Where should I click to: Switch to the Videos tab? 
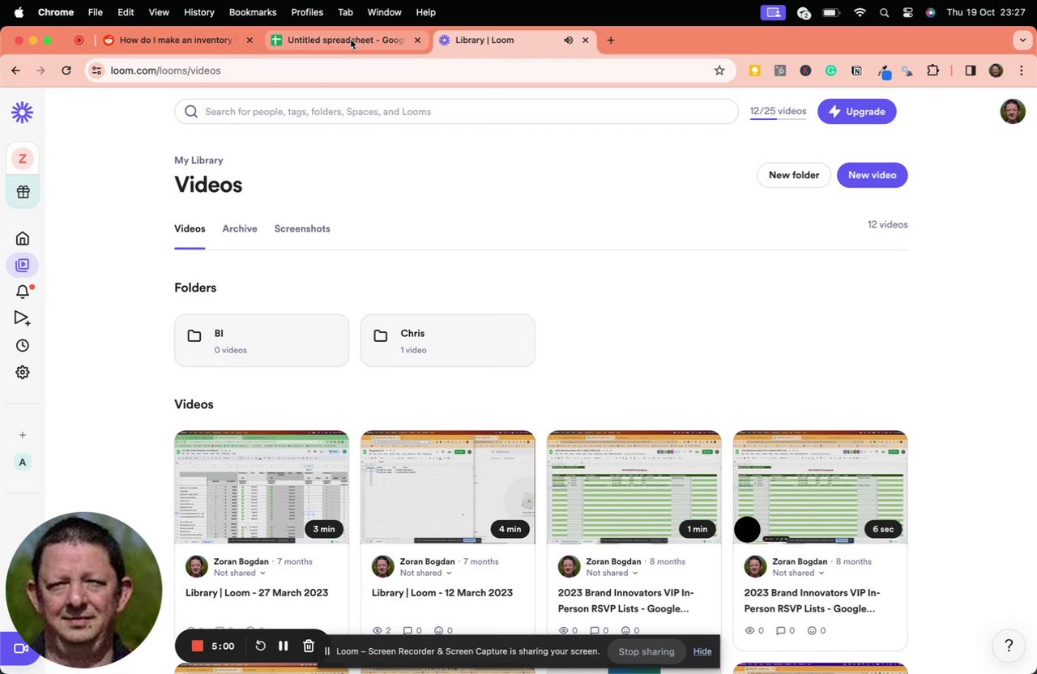pyautogui.click(x=190, y=228)
